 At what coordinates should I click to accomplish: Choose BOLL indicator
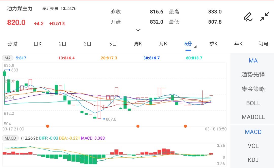click(253, 103)
